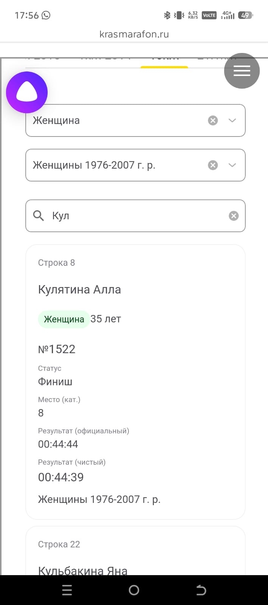Screen dimensions: 268x605
Task: Open the Кулятина Алла result name
Action: 79,290
